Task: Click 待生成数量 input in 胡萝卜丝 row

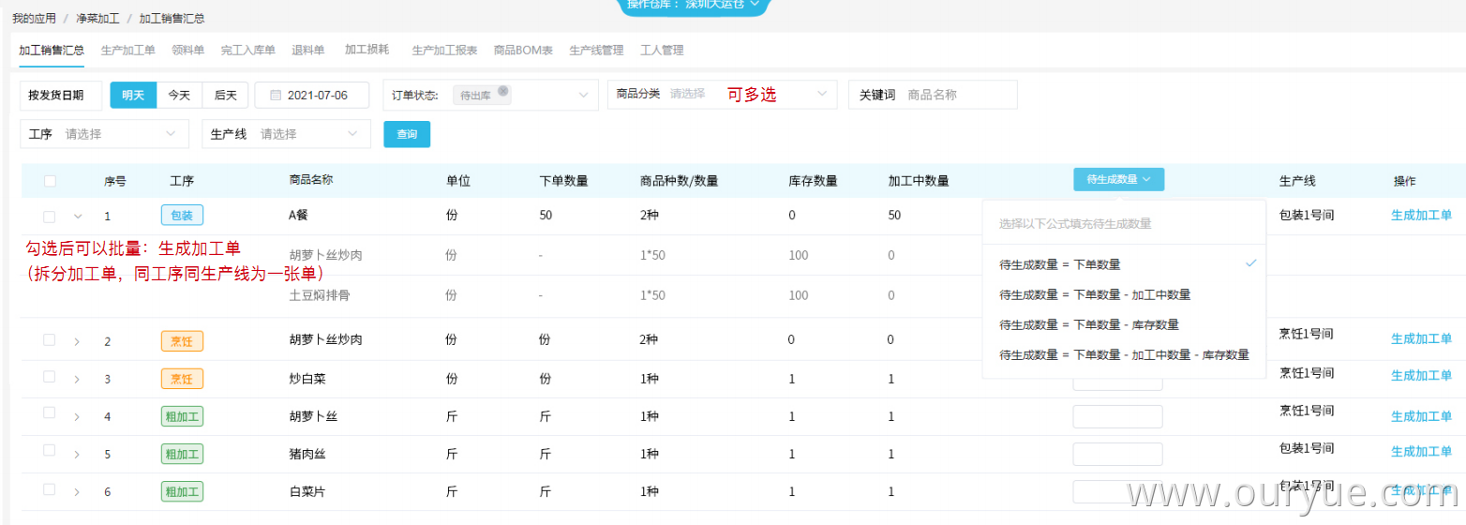Action: click(x=1117, y=416)
